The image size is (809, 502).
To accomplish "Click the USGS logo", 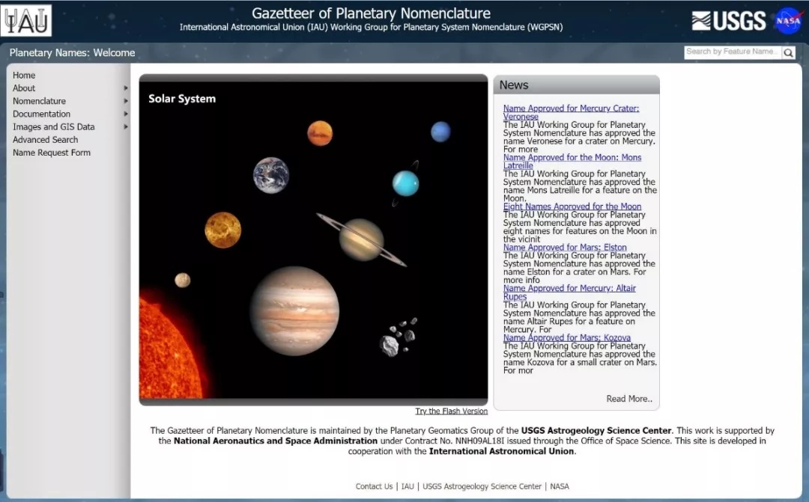I will click(x=728, y=21).
